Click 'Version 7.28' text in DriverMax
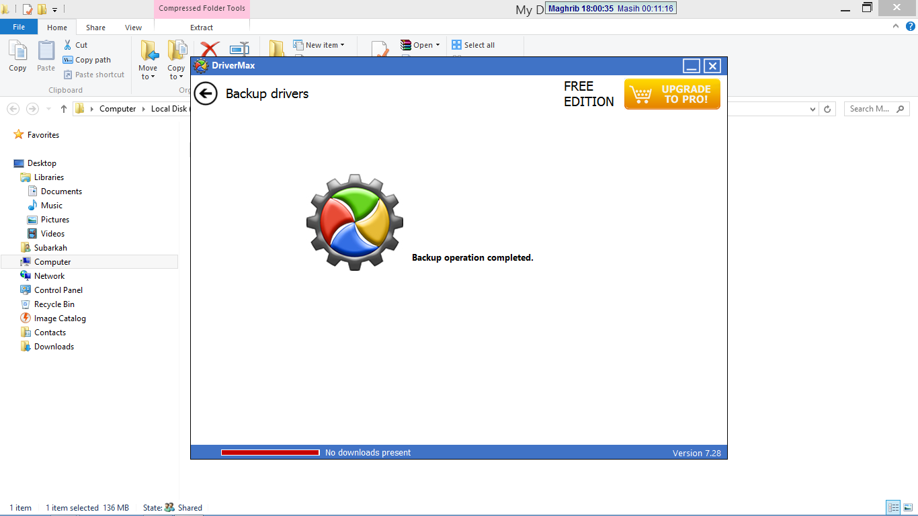The height and width of the screenshot is (516, 918). [697, 453]
